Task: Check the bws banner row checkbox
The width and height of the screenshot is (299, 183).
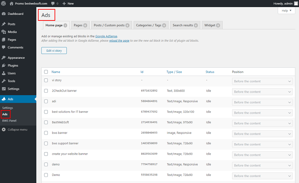Action: pyautogui.click(x=46, y=133)
